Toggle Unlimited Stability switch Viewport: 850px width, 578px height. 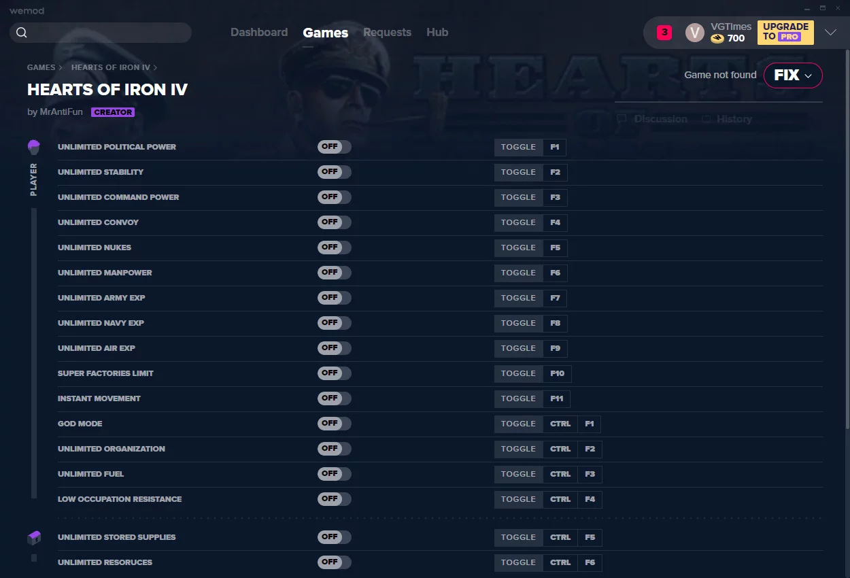[x=335, y=172]
